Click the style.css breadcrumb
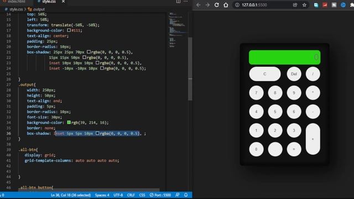354x199 pixels. coord(16,9)
